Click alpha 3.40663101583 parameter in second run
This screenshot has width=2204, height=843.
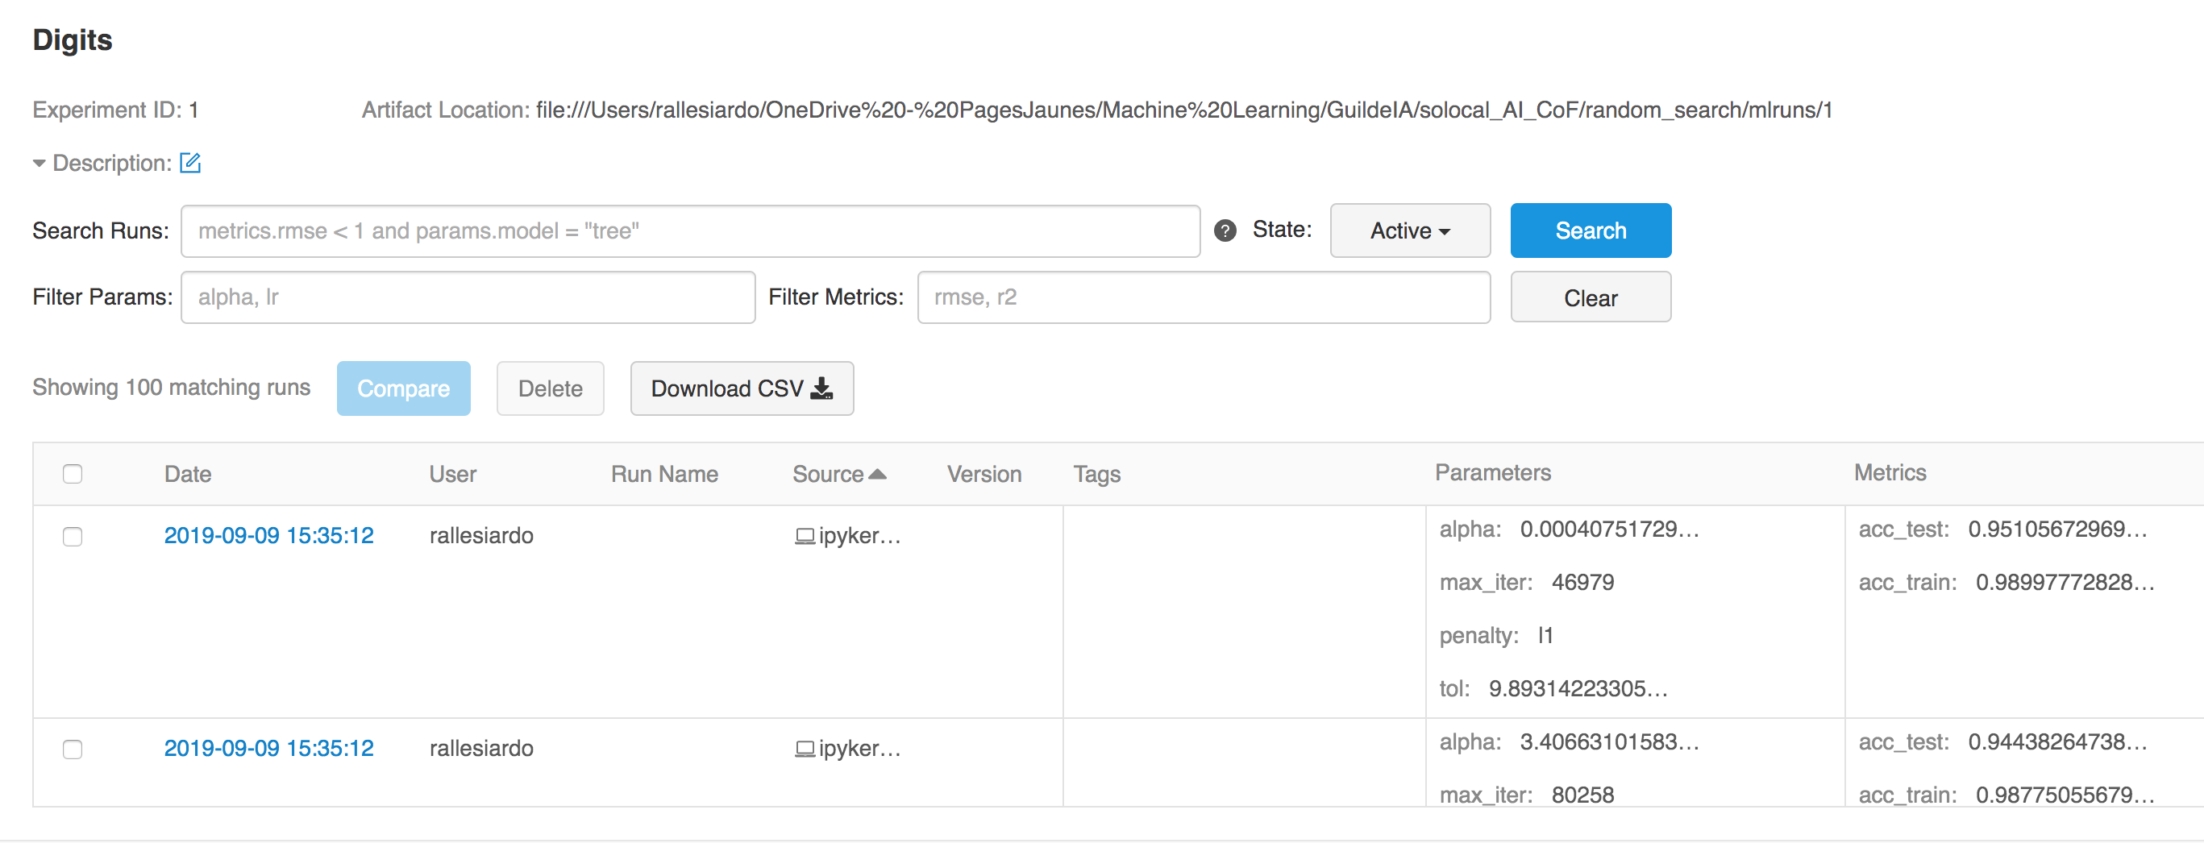point(1569,742)
